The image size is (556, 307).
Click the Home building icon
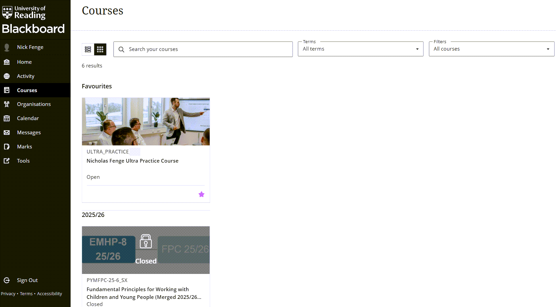click(x=7, y=62)
